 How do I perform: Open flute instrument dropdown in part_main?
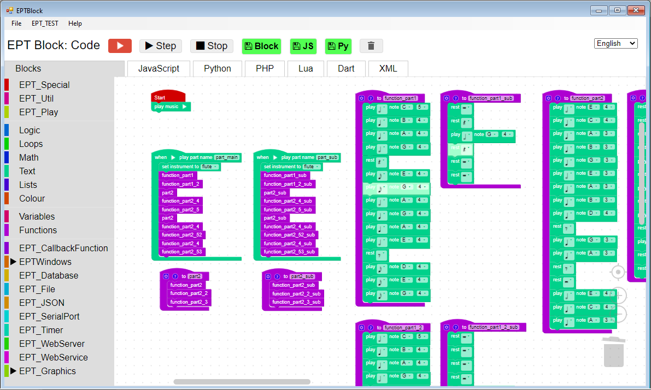click(210, 167)
